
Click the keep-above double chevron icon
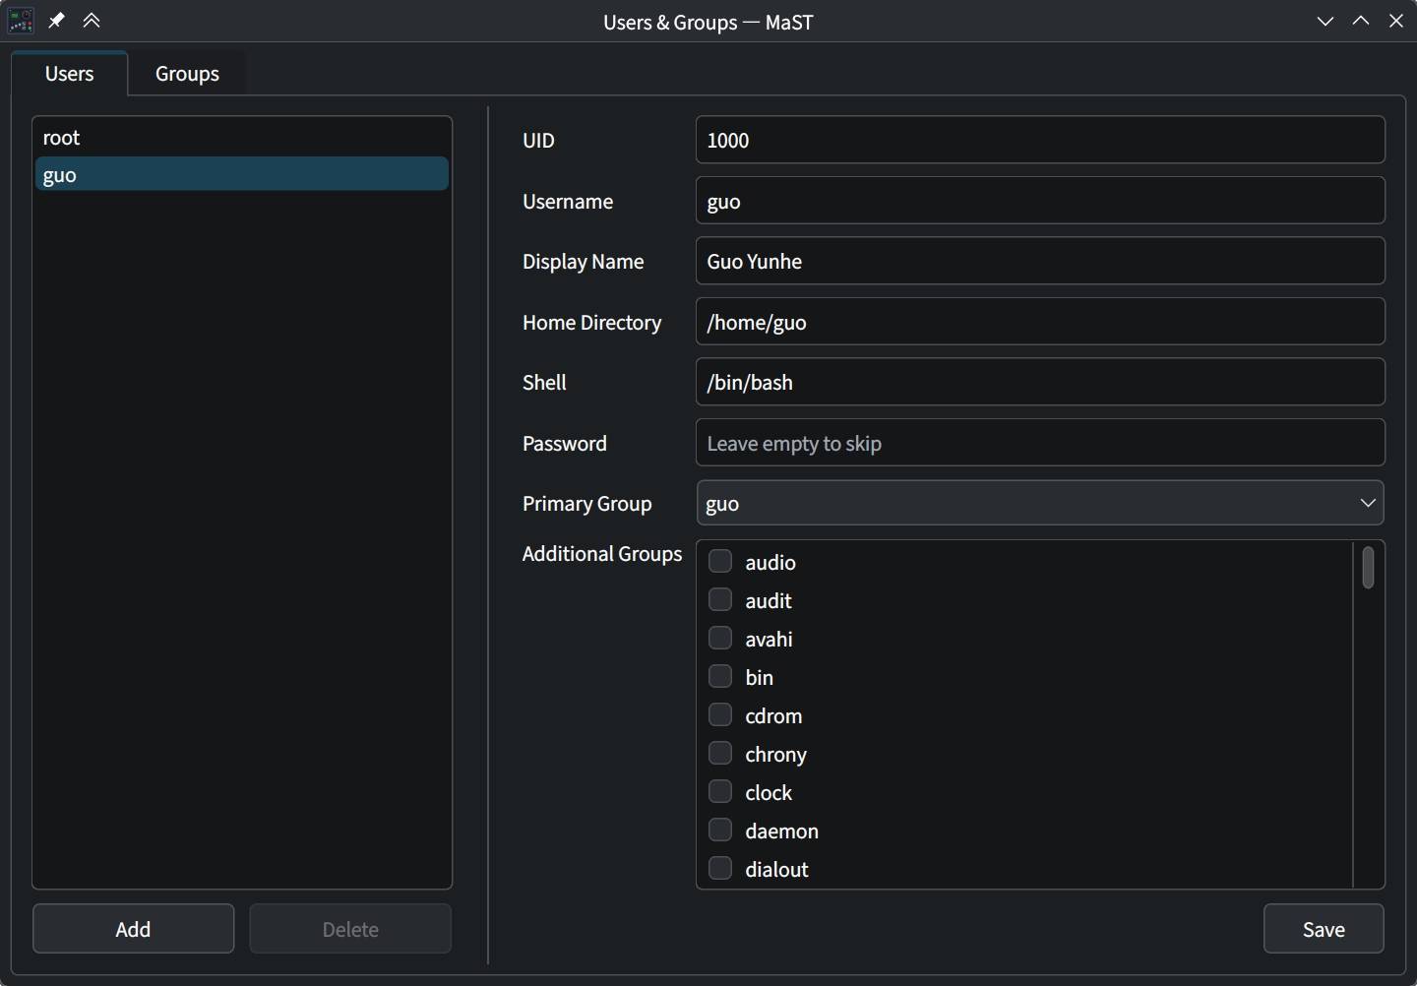(x=92, y=21)
